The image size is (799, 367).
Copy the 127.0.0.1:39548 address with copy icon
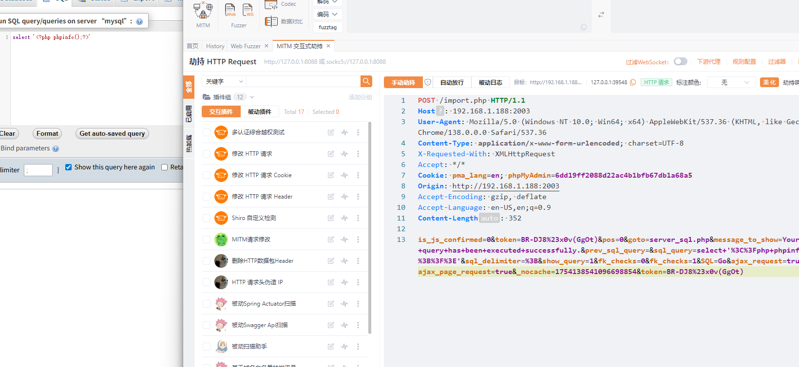pos(633,82)
